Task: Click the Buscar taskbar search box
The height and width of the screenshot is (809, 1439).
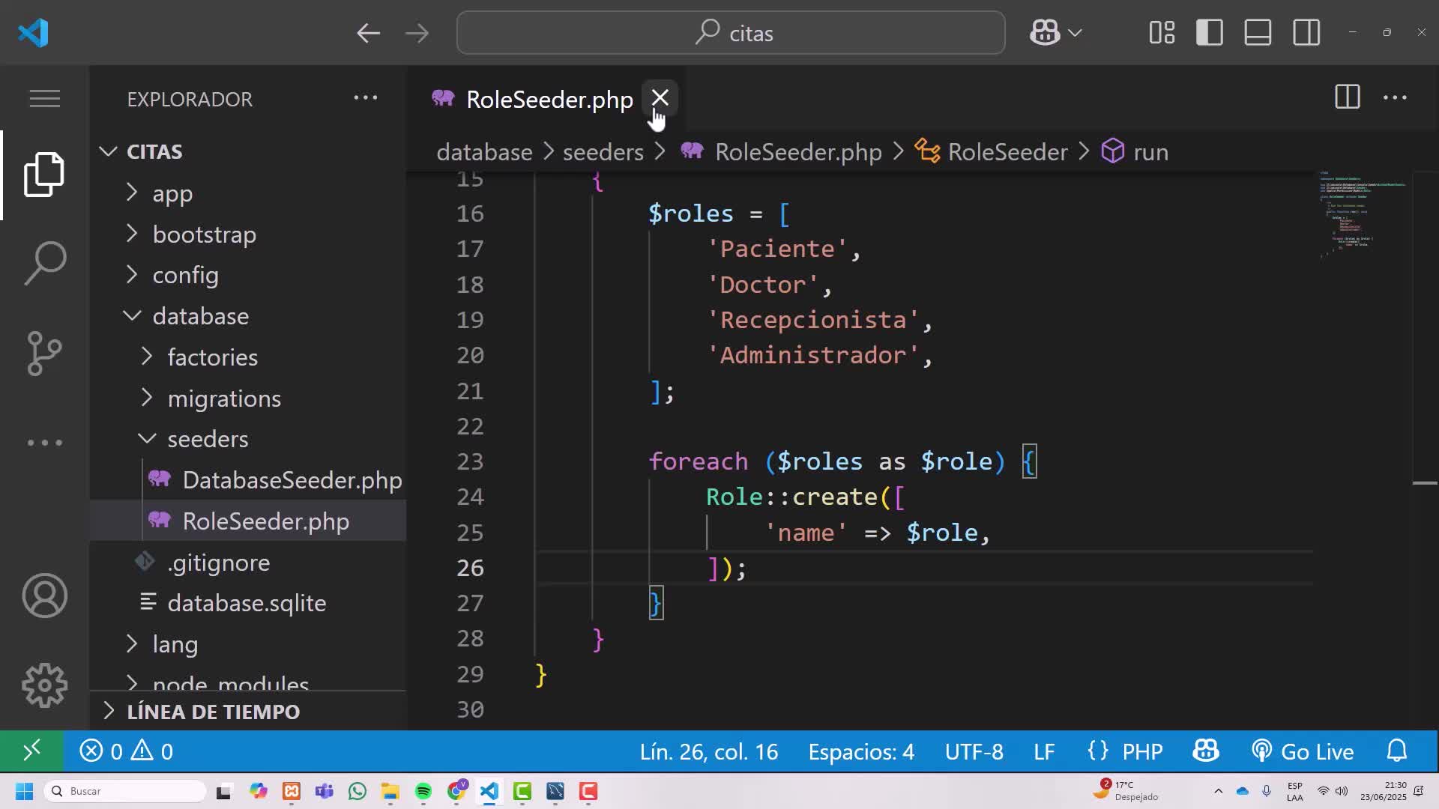Action: tap(125, 791)
